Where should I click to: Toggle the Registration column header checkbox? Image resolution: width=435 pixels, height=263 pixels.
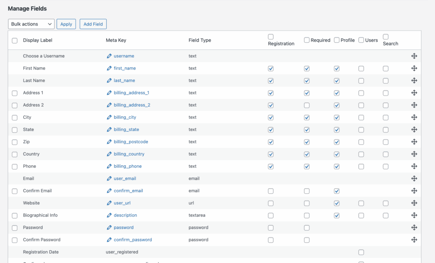(x=271, y=37)
